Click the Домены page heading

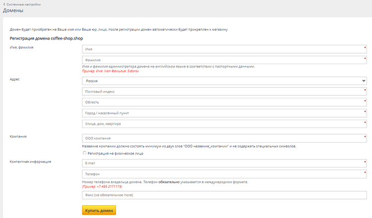[13, 10]
